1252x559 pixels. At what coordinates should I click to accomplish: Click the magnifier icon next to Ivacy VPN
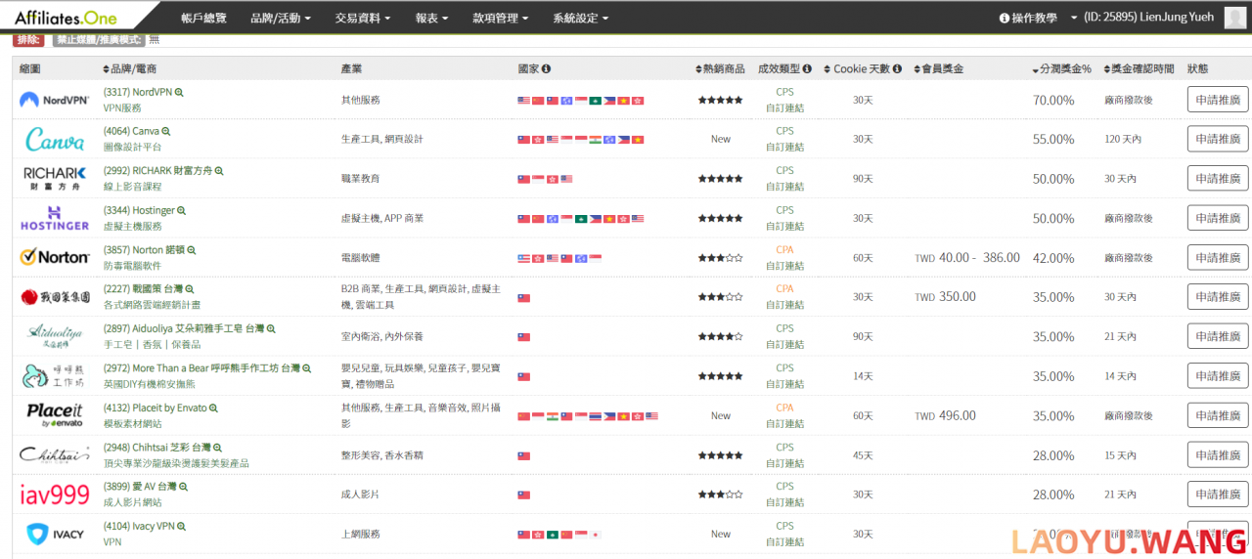click(181, 526)
